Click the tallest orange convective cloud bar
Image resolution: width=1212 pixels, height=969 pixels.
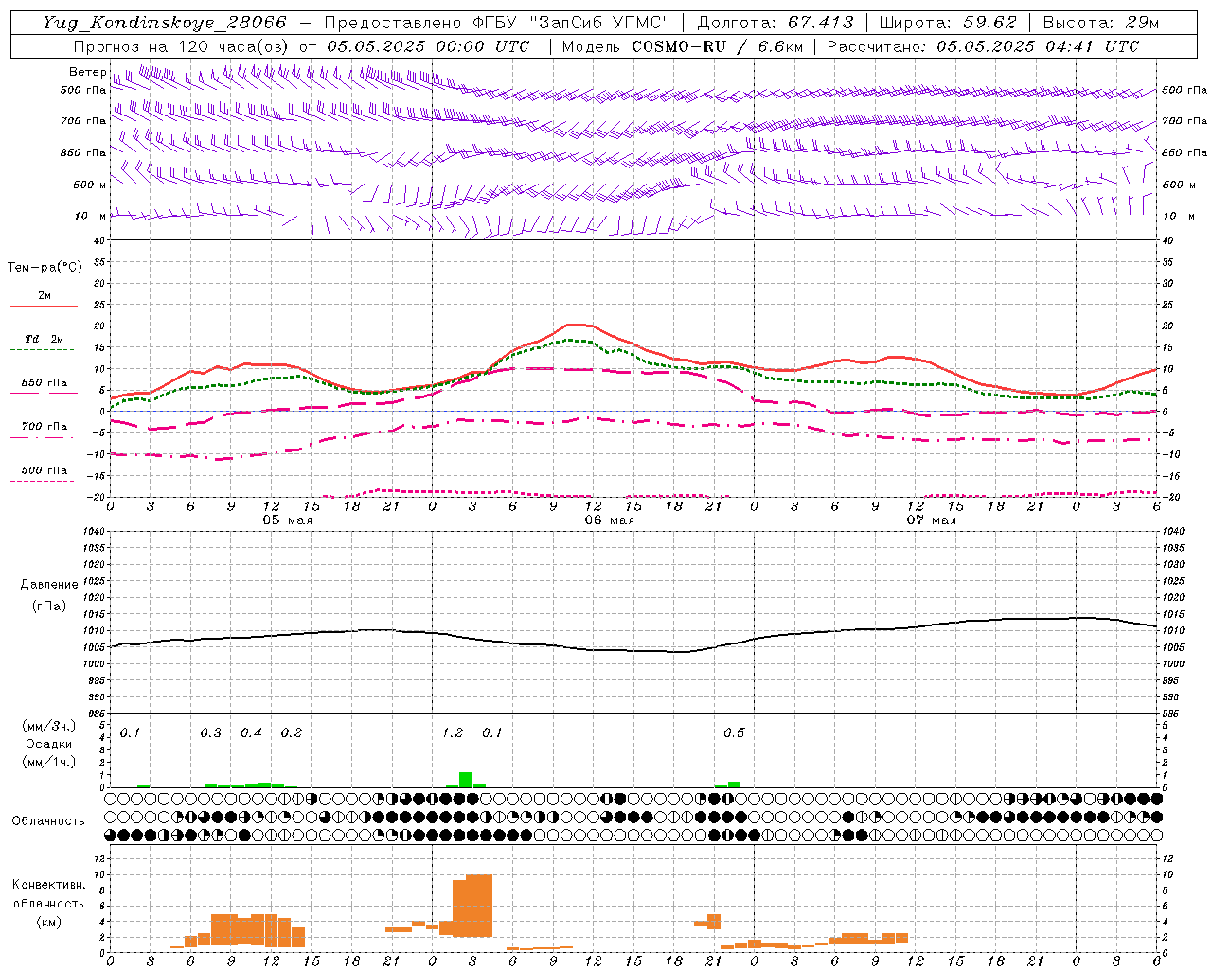(479, 906)
